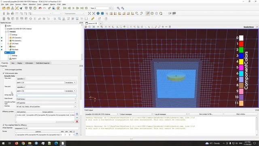This screenshot has height=146, width=259.
Task: Toggle visibility of the Slice1 item
Action: pos(2,47)
